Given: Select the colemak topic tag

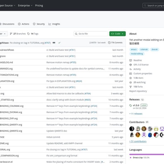Looking at the screenshot, I should 144,49.
